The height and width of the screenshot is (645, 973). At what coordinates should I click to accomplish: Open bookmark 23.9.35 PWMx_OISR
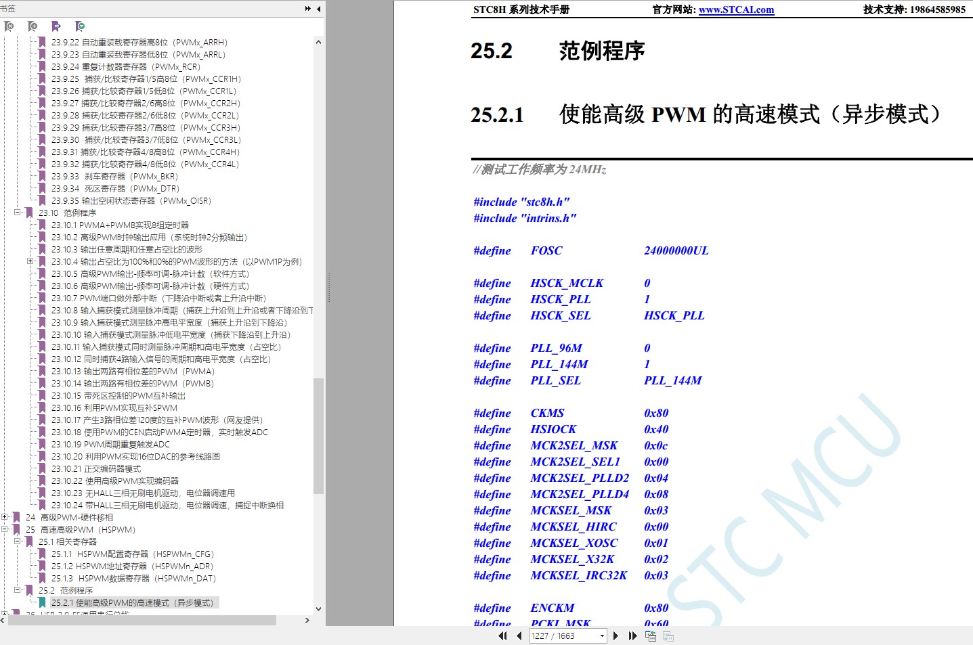pyautogui.click(x=131, y=200)
